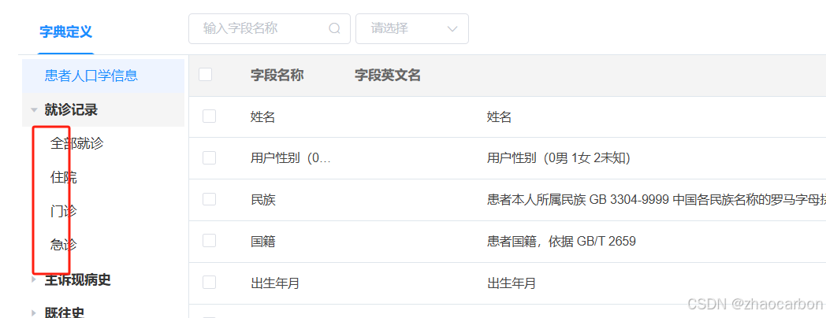Select the 全部就诊 tree item
Screen dimensions: 826x318
click(x=77, y=143)
